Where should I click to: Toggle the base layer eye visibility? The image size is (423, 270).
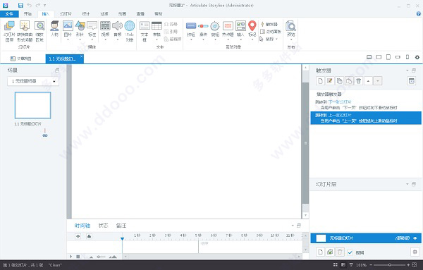coord(415,238)
